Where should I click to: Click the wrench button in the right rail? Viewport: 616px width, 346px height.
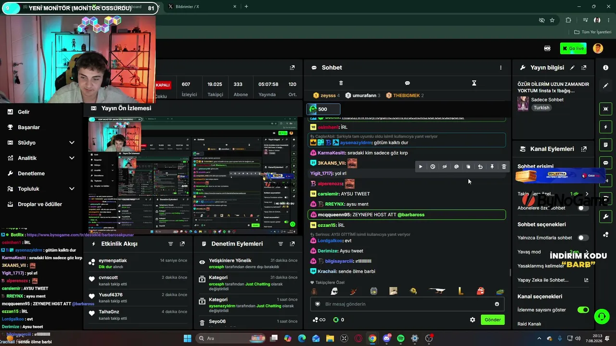[x=605, y=216]
